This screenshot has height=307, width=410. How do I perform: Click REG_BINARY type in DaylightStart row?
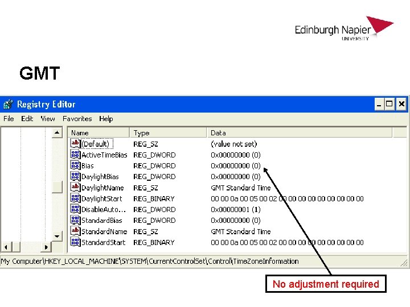154,198
